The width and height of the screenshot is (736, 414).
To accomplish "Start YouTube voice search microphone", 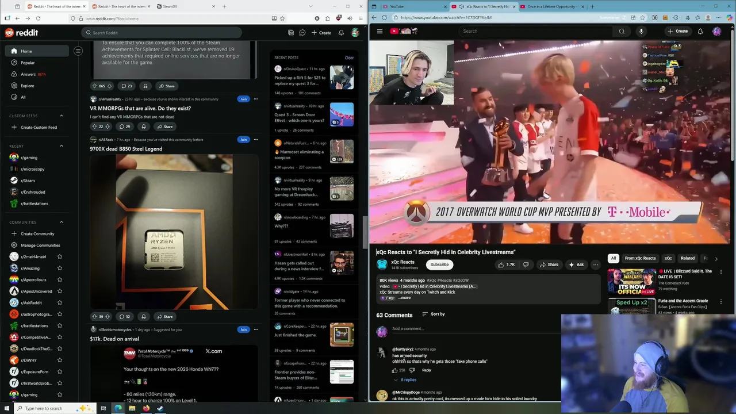I will (641, 31).
